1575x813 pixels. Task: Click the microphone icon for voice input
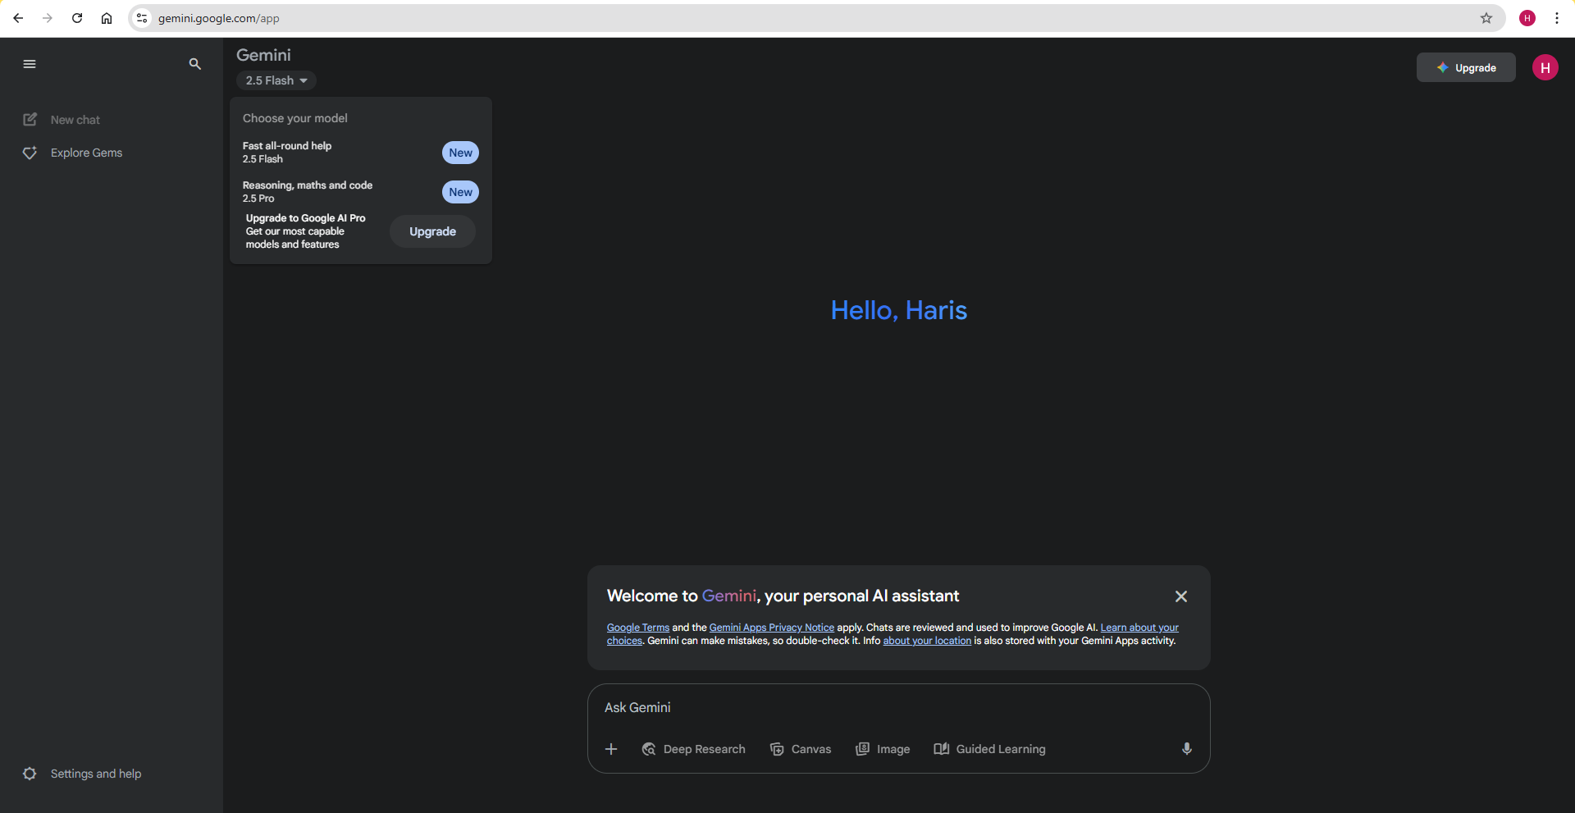pyautogui.click(x=1187, y=749)
